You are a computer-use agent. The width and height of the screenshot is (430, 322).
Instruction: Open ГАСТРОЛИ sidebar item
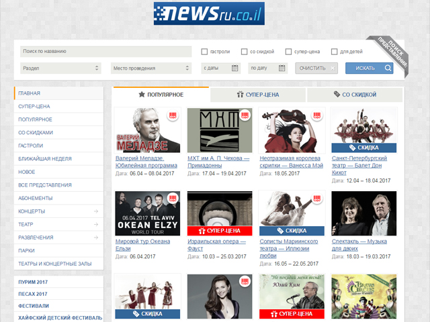point(58,146)
